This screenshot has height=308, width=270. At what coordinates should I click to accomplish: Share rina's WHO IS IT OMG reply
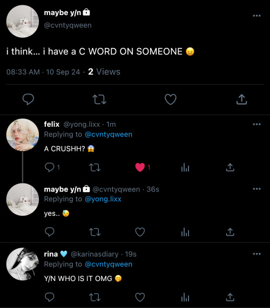(x=230, y=297)
